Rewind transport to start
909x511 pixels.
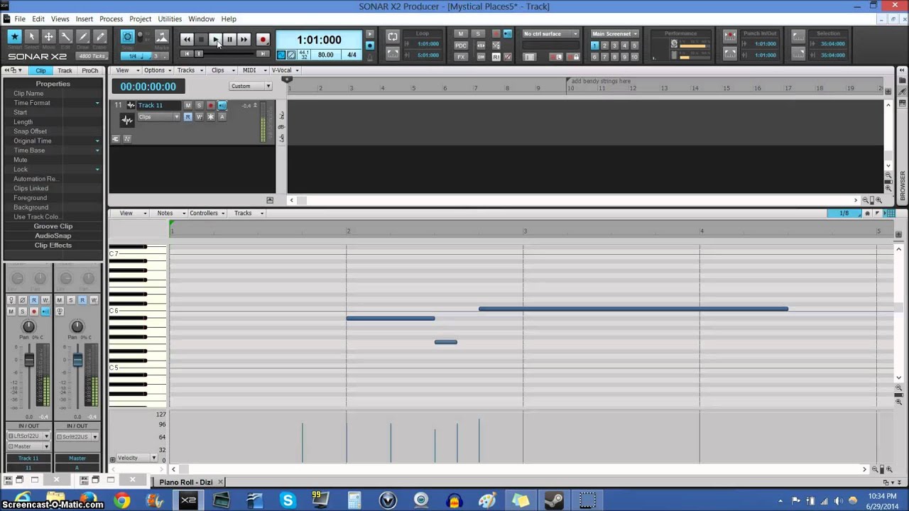tap(187, 40)
